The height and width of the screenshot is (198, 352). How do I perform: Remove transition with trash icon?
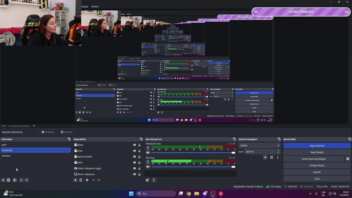(x=271, y=157)
